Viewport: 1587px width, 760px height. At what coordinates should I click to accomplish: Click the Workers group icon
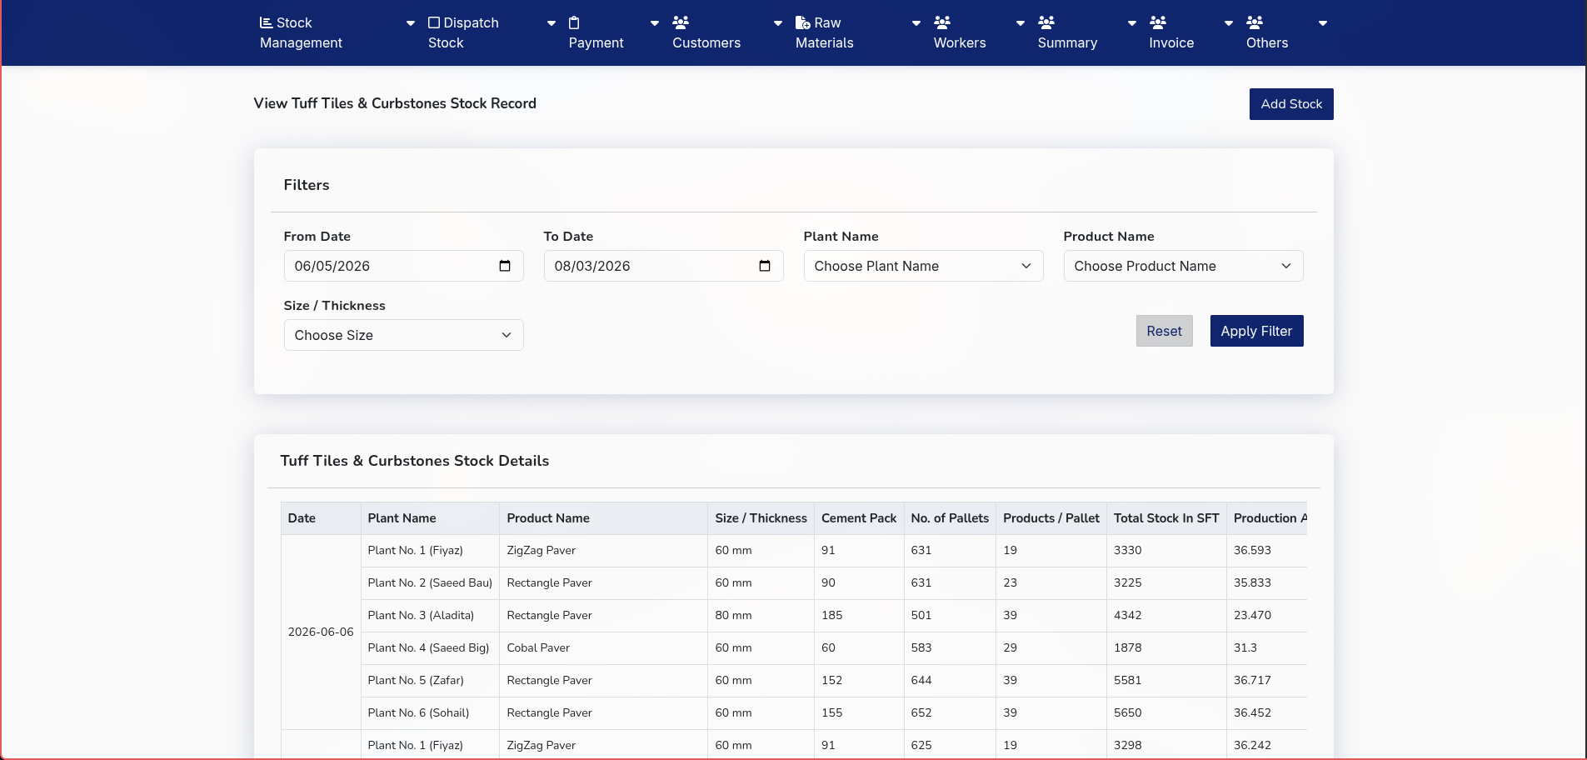[942, 22]
